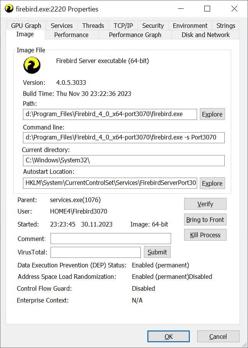Click the Firebird icon in the title bar
This screenshot has width=248, height=348.
click(x=9, y=9)
